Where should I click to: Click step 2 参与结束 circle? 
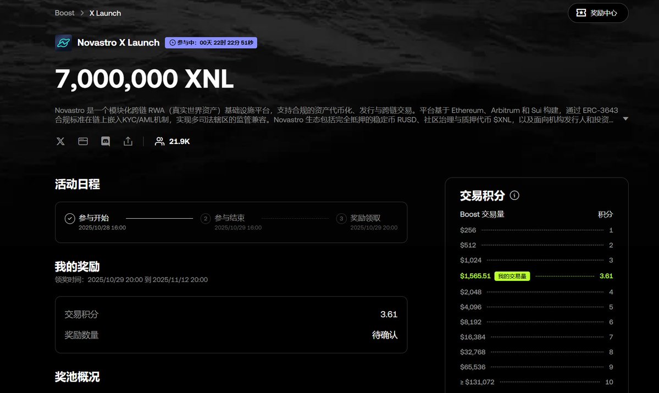point(206,219)
